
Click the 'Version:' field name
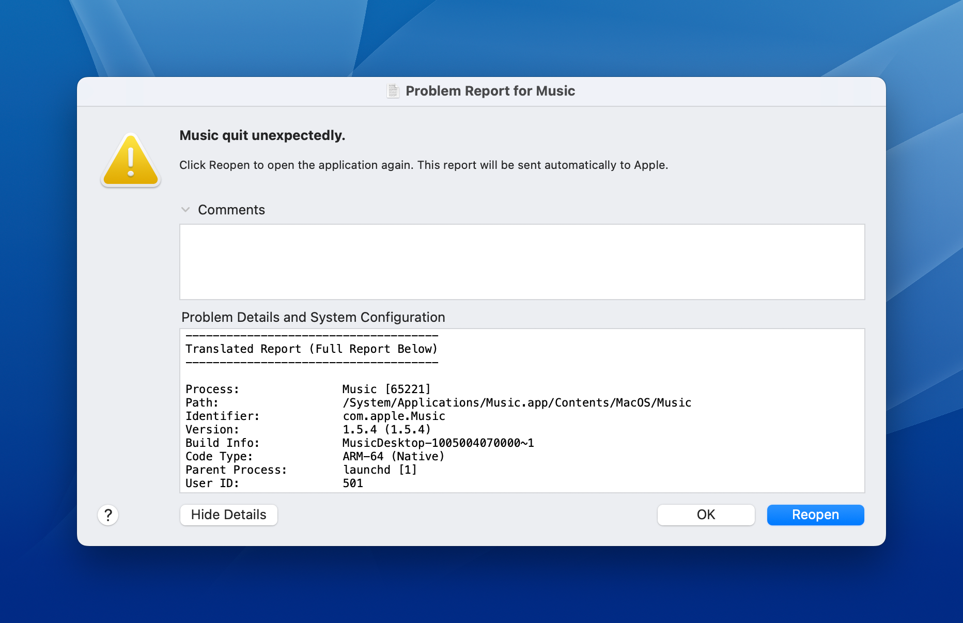pyautogui.click(x=212, y=429)
